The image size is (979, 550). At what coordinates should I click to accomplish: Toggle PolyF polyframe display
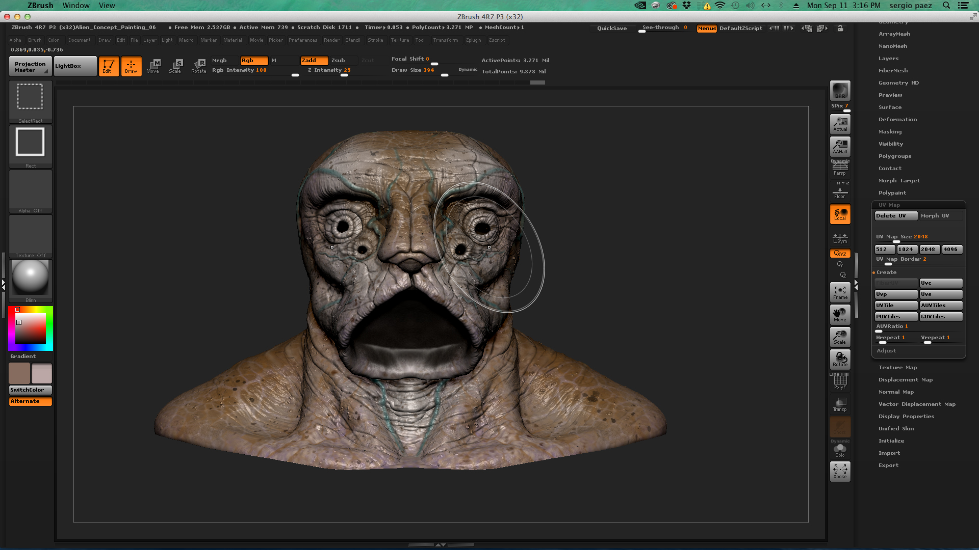pyautogui.click(x=840, y=381)
